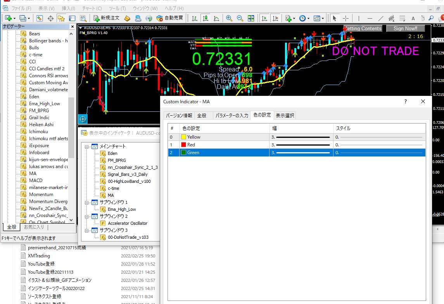
Task: Zoom in on the chart
Action: coord(229,18)
